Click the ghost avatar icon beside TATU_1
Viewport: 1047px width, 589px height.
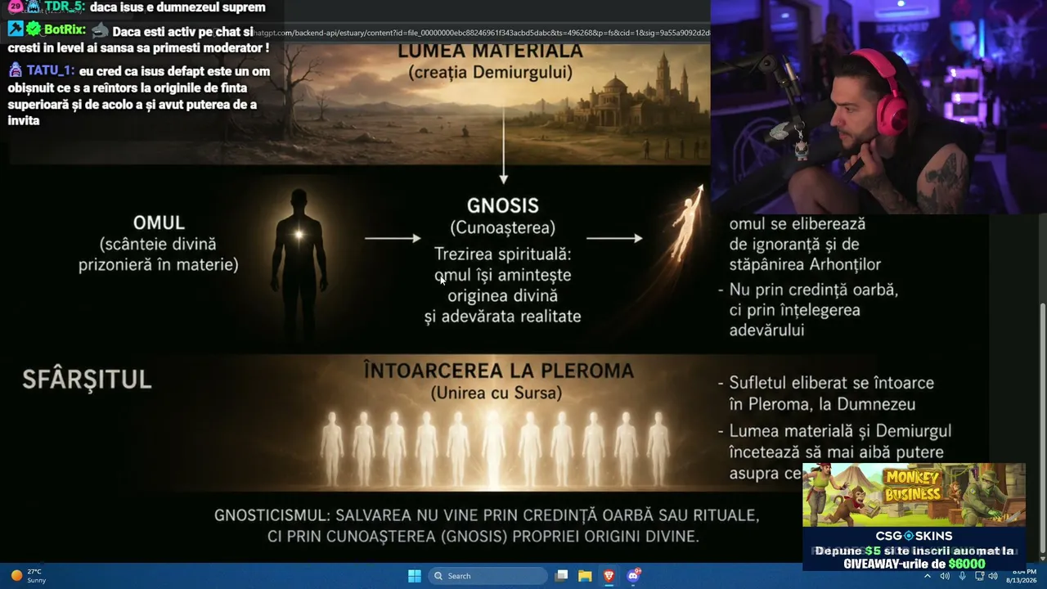click(x=16, y=70)
